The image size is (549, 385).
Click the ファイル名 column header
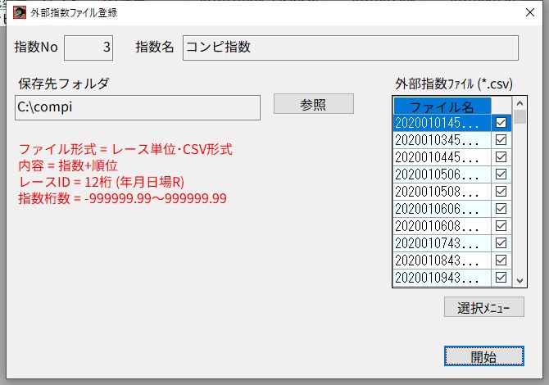click(x=442, y=106)
